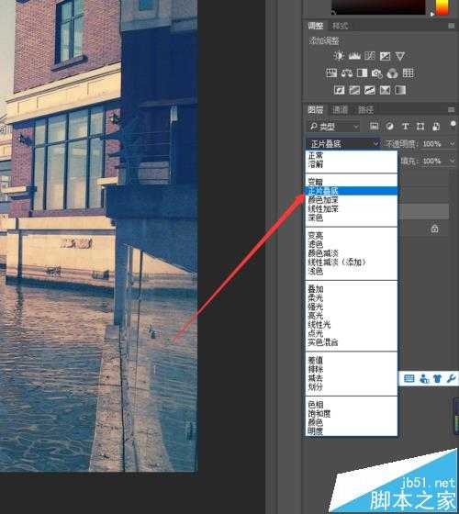Image resolution: width=459 pixels, height=514 pixels.
Task: Collapse the 正片叠底 blend mode dropdown
Action: (x=343, y=143)
